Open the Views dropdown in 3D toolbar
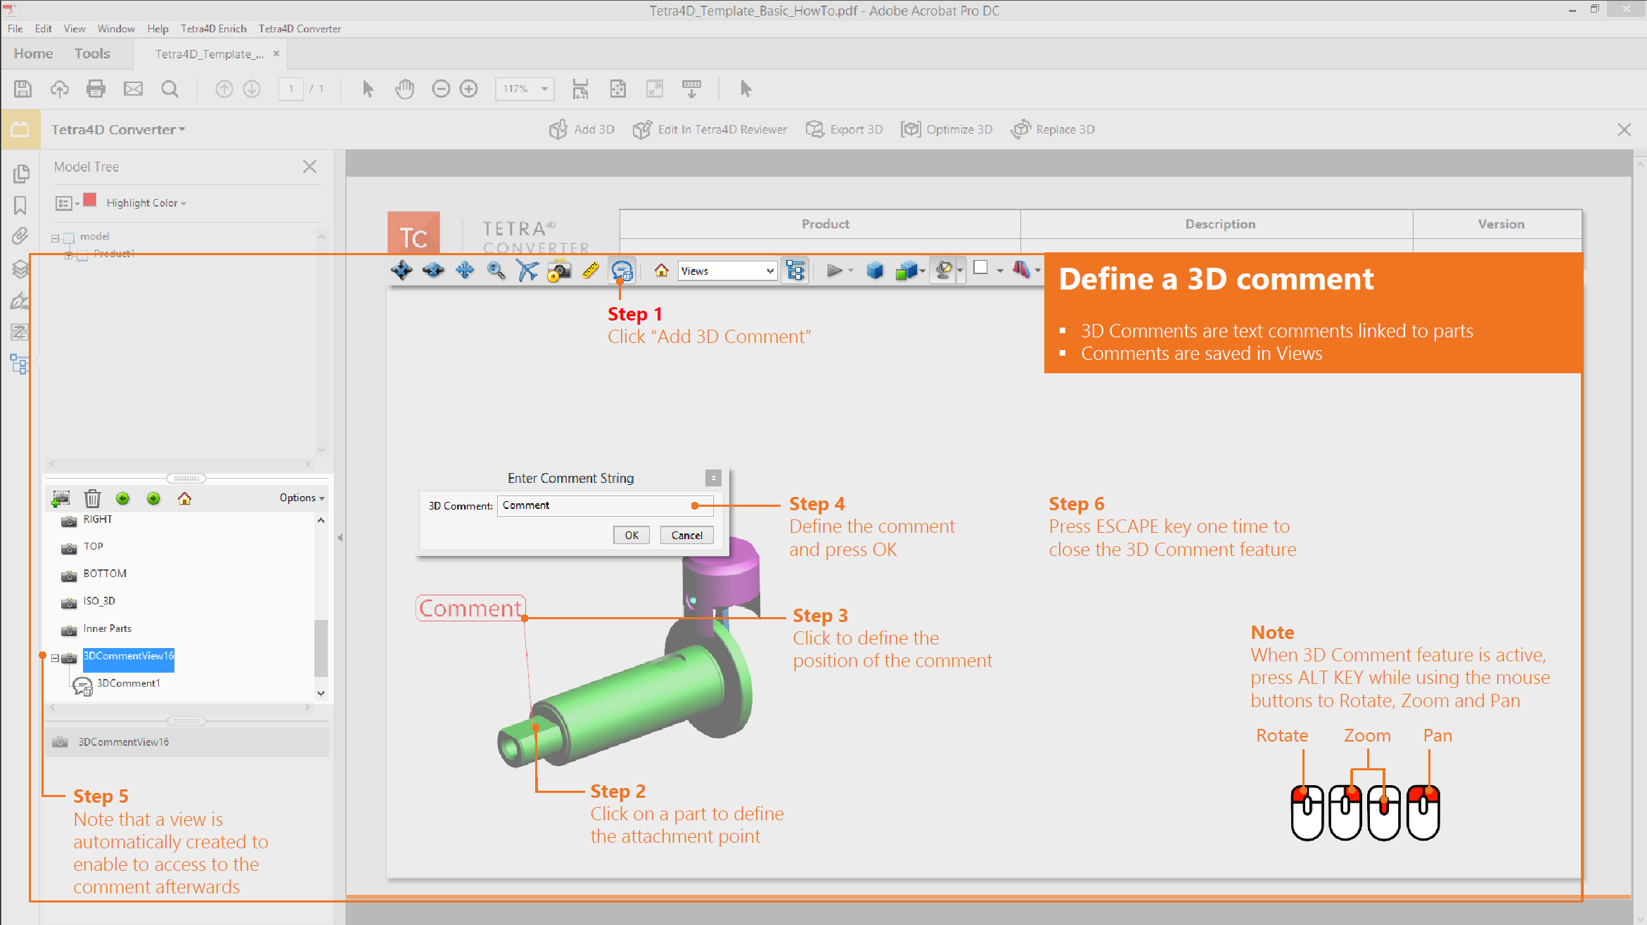Image resolution: width=1647 pixels, height=925 pixels. tap(727, 271)
